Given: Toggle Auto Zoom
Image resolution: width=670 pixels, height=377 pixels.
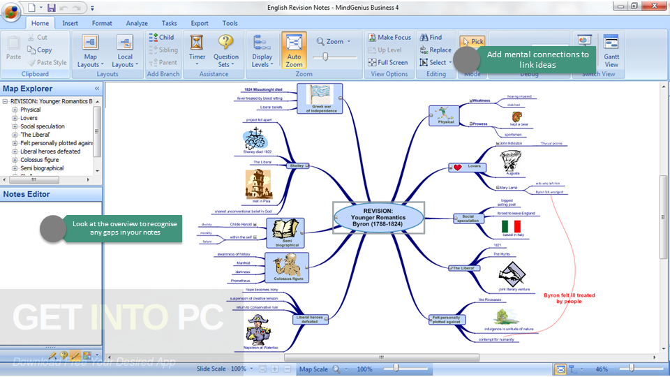Looking at the screenshot, I should 294,50.
